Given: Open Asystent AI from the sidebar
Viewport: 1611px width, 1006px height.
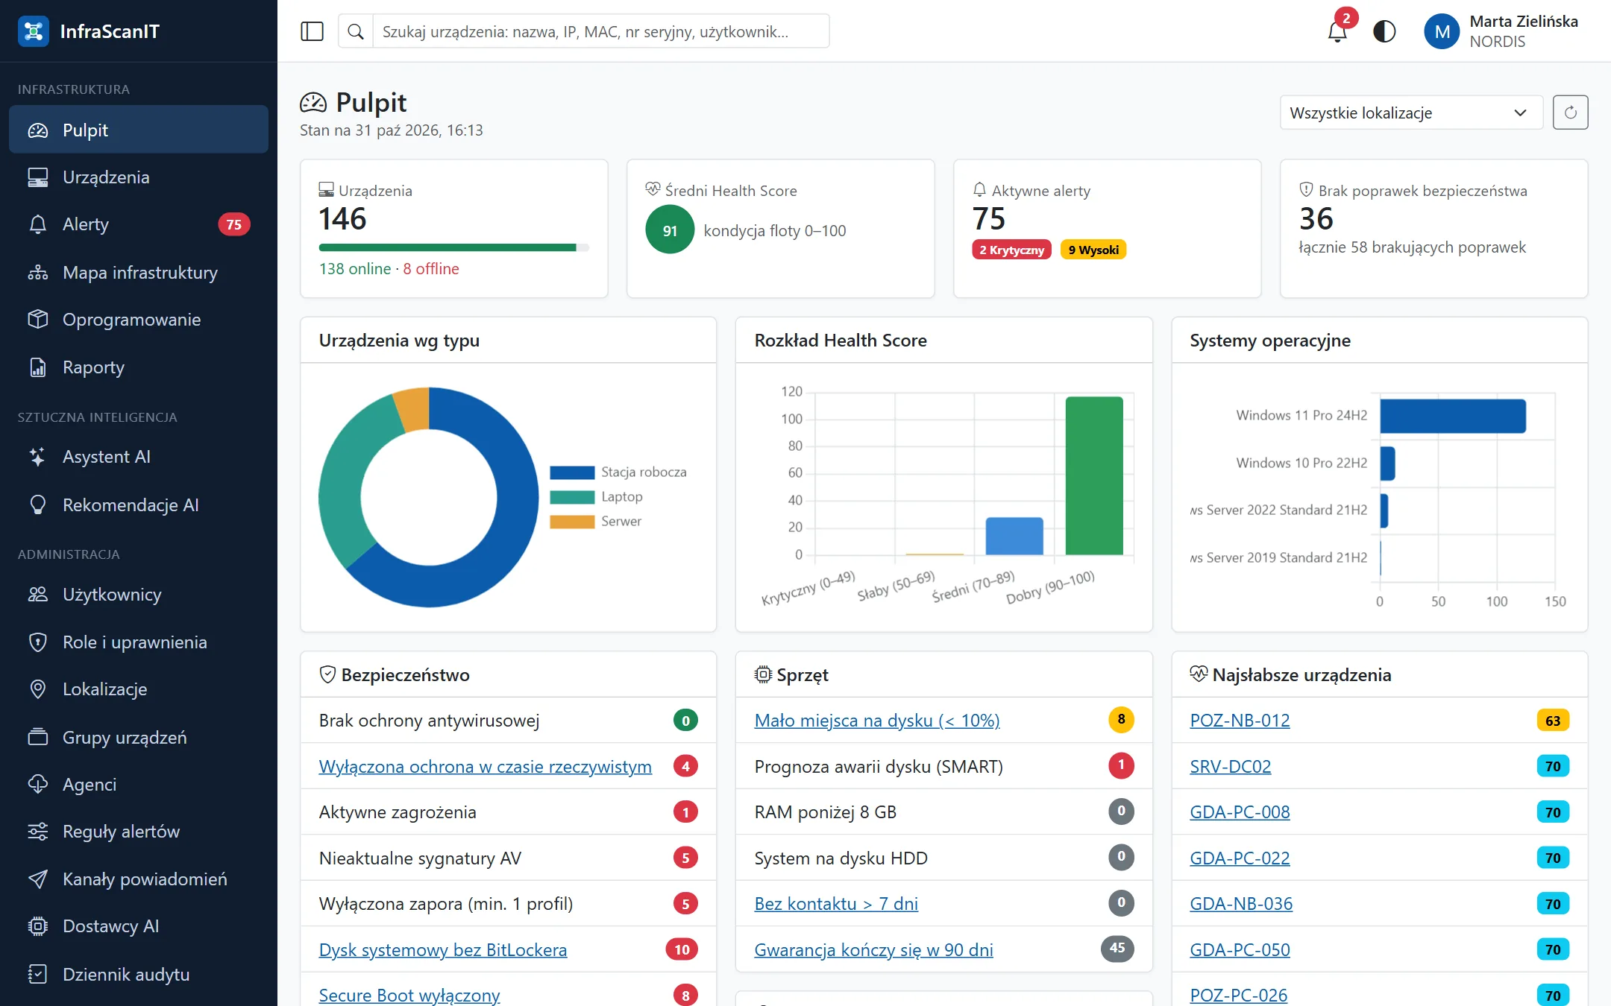Looking at the screenshot, I should coord(139,457).
